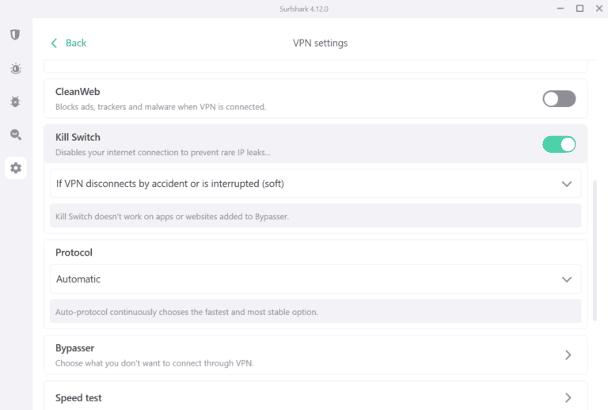608x410 pixels.
Task: Open the Search magnifier sidebar icon
Action: pos(15,135)
